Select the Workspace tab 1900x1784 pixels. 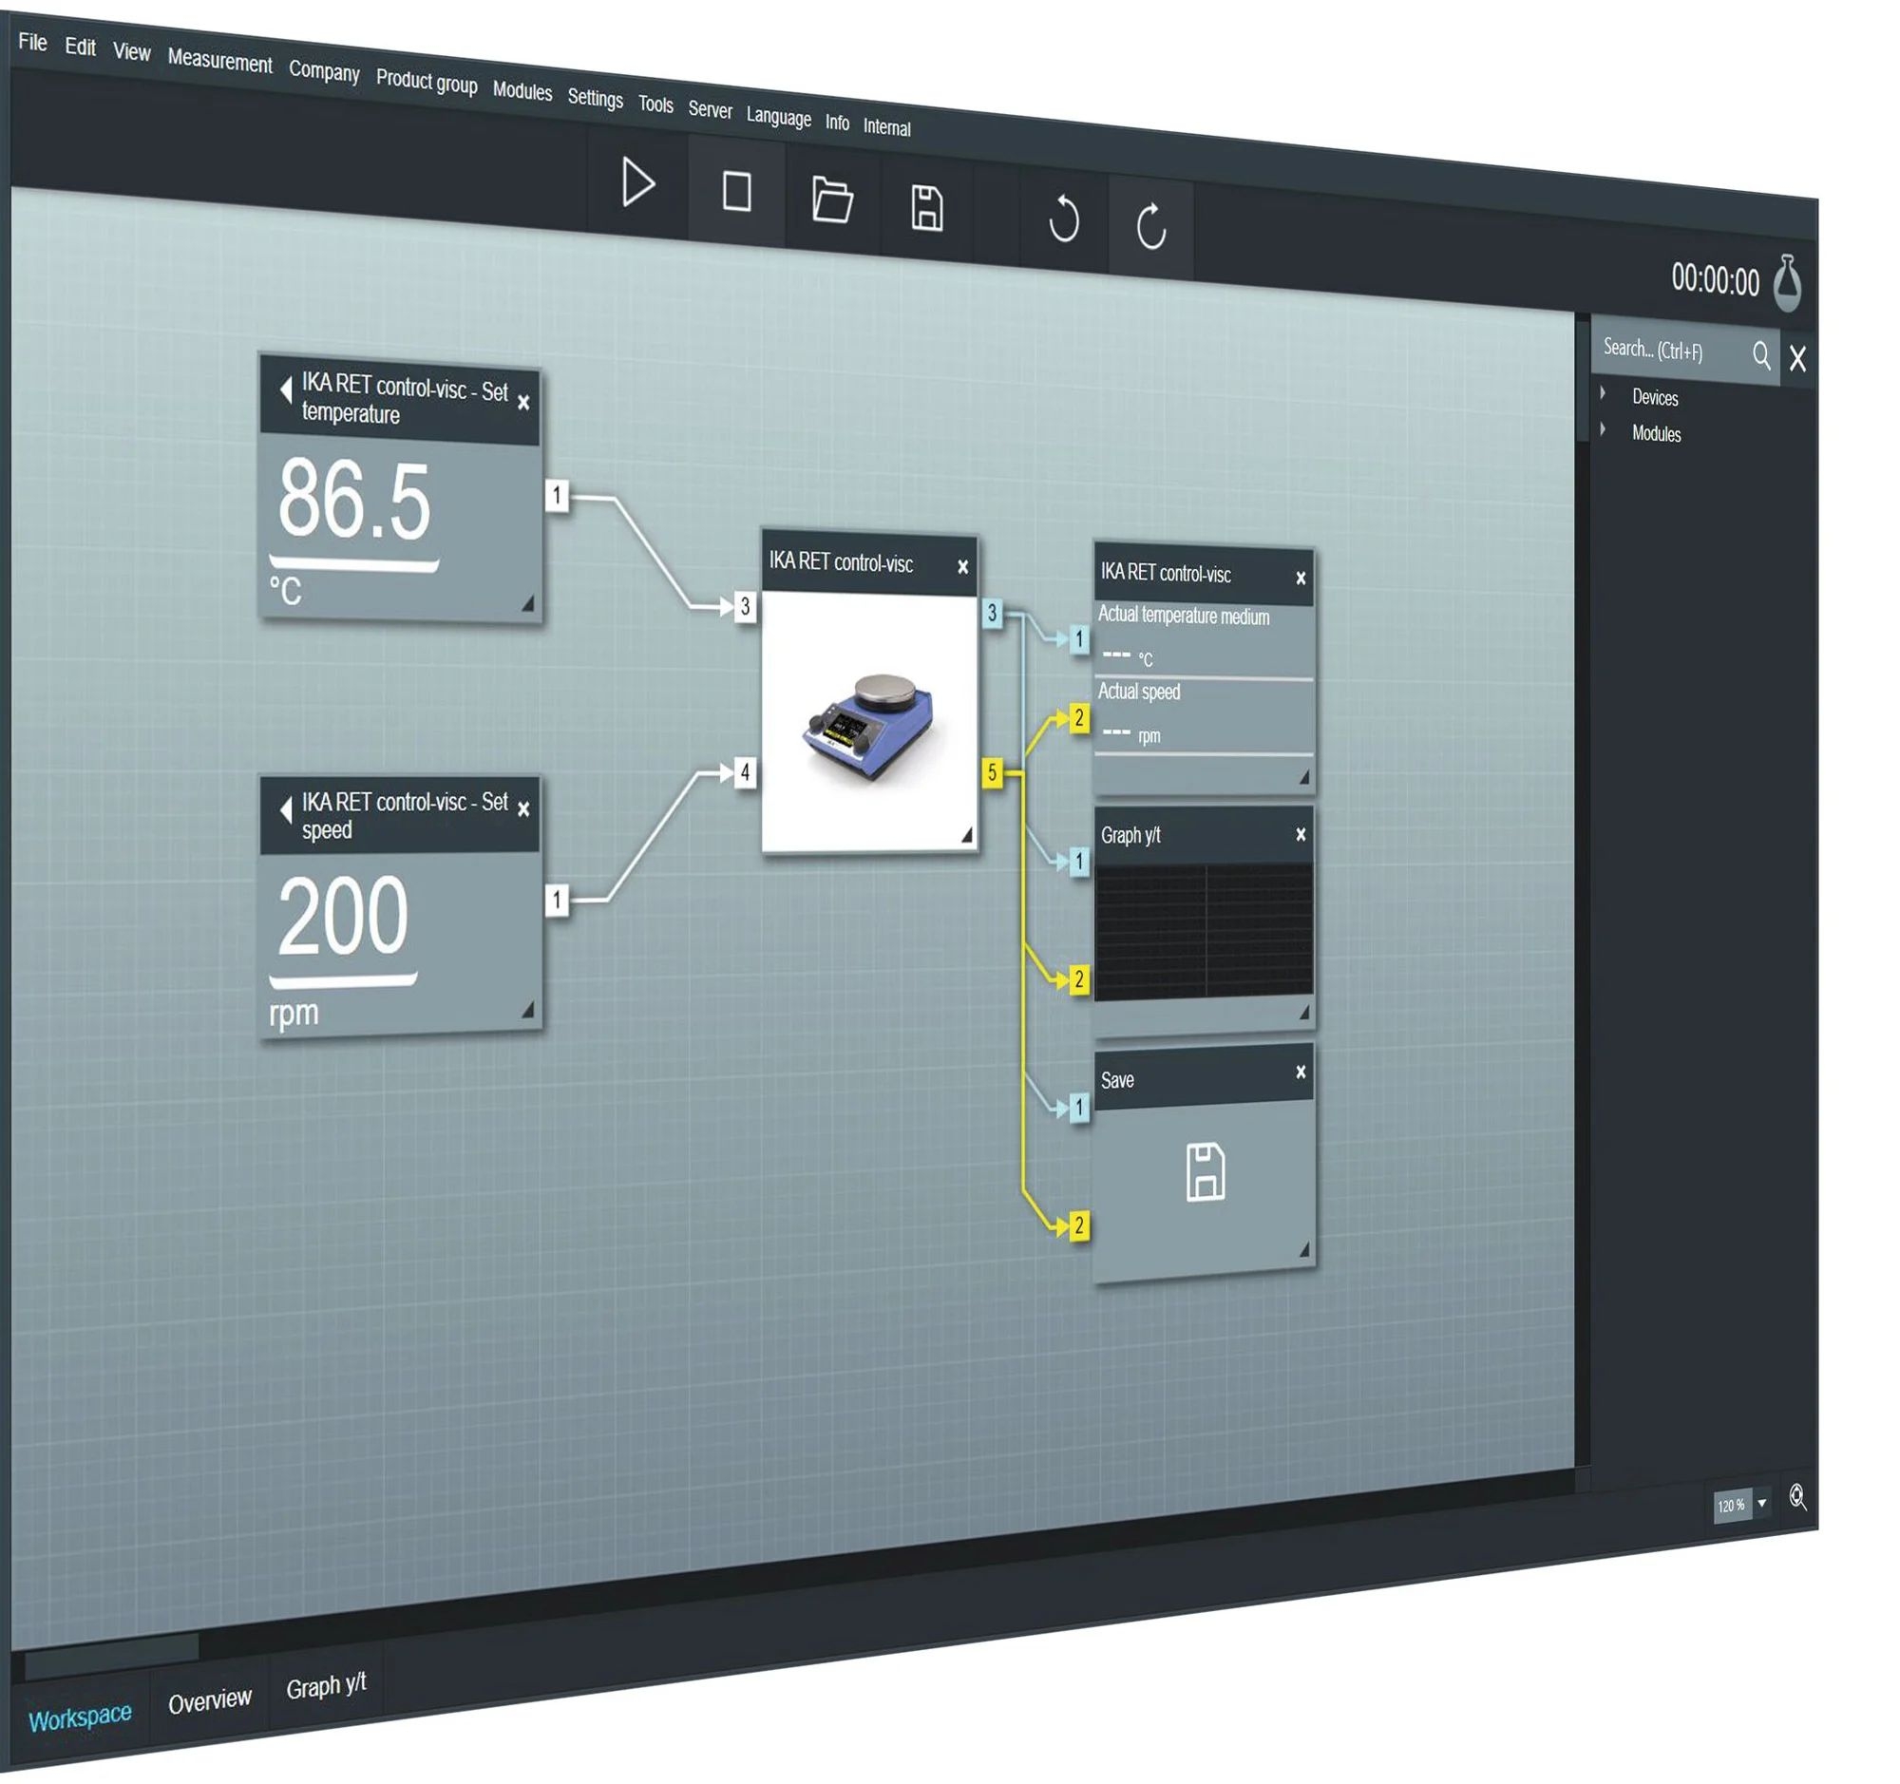81,1718
